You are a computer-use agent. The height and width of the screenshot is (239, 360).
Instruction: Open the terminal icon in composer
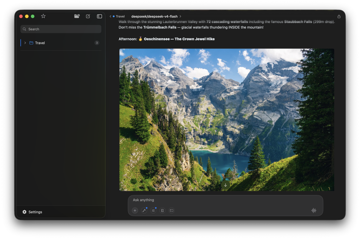(172, 211)
